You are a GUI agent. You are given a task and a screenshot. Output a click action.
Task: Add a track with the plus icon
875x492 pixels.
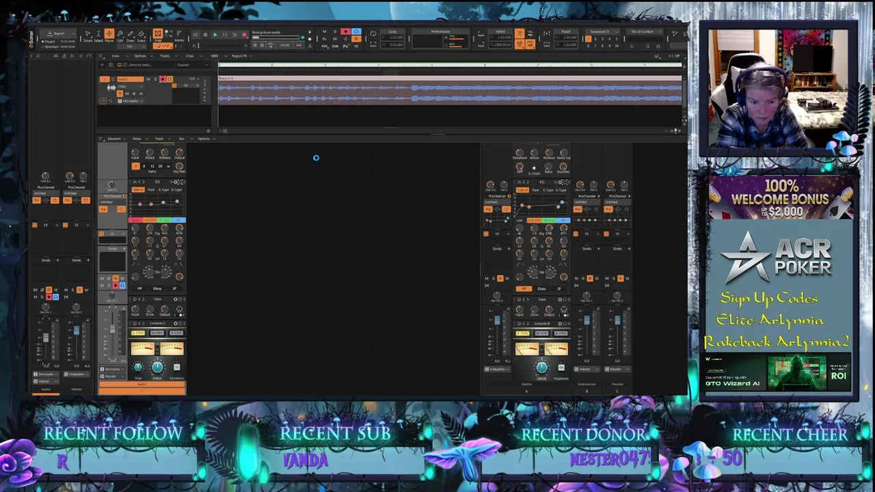pos(102,65)
